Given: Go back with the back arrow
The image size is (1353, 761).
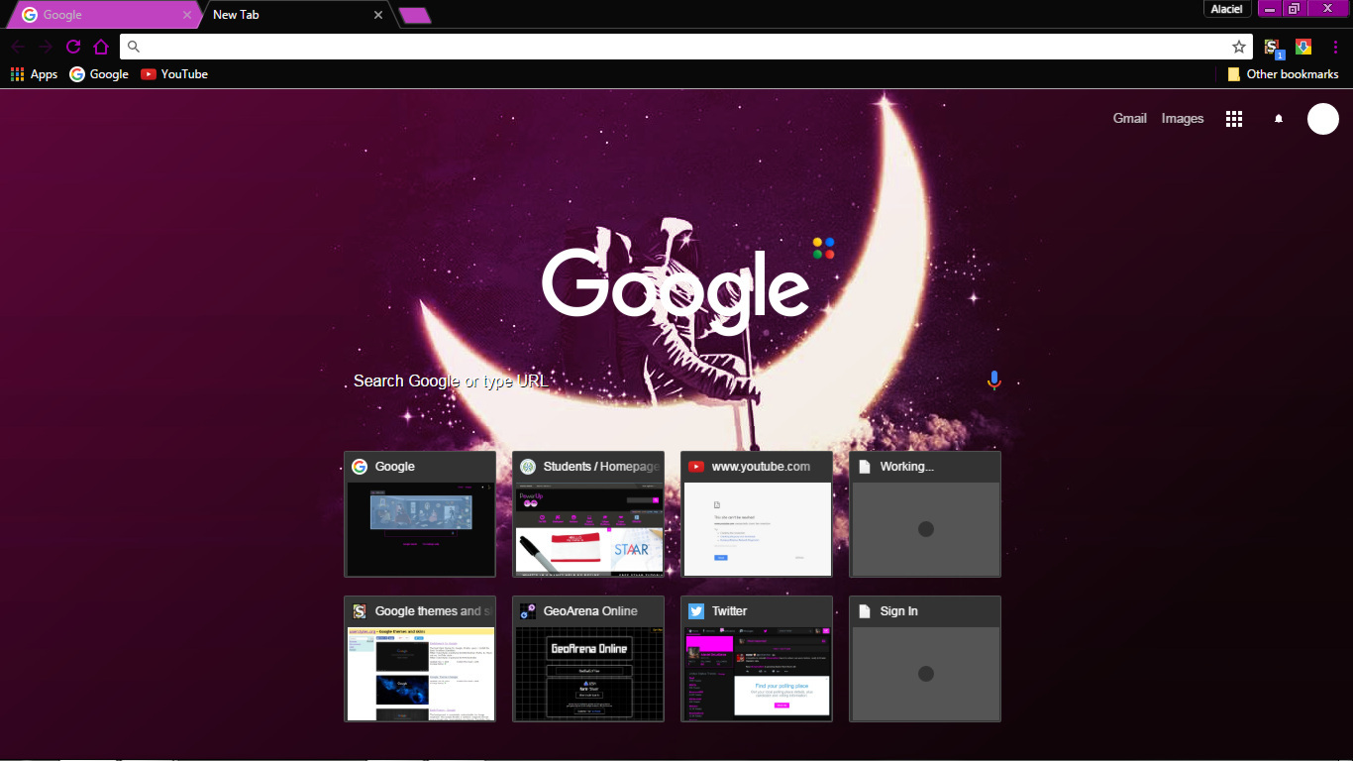Looking at the screenshot, I should pos(19,47).
